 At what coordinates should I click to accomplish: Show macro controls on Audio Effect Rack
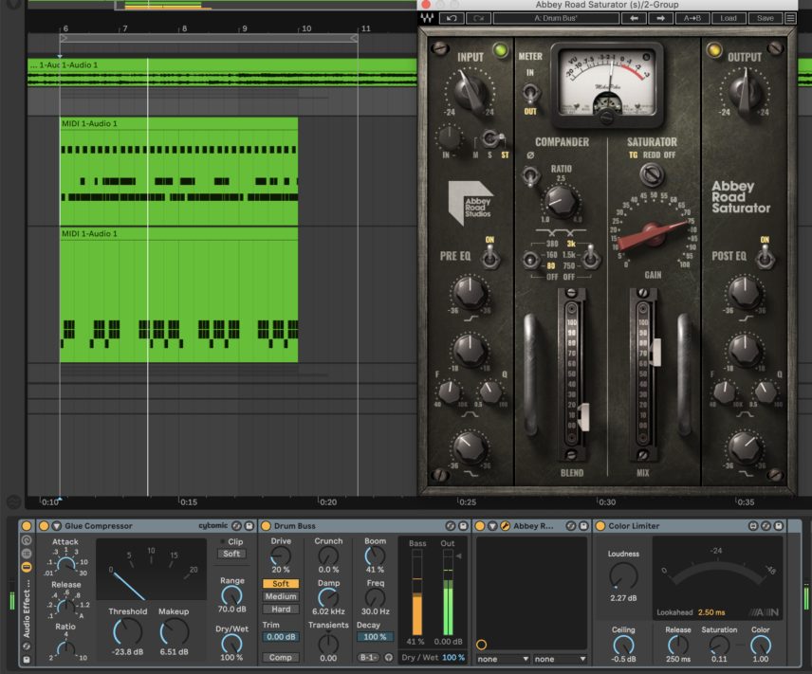pos(27,540)
